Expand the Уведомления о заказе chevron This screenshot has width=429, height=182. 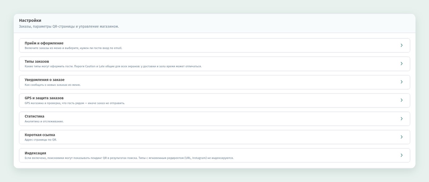click(401, 82)
